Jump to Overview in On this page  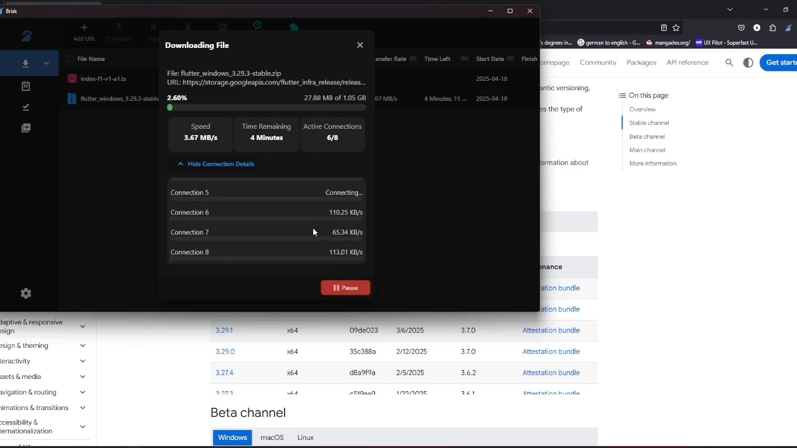(x=642, y=109)
